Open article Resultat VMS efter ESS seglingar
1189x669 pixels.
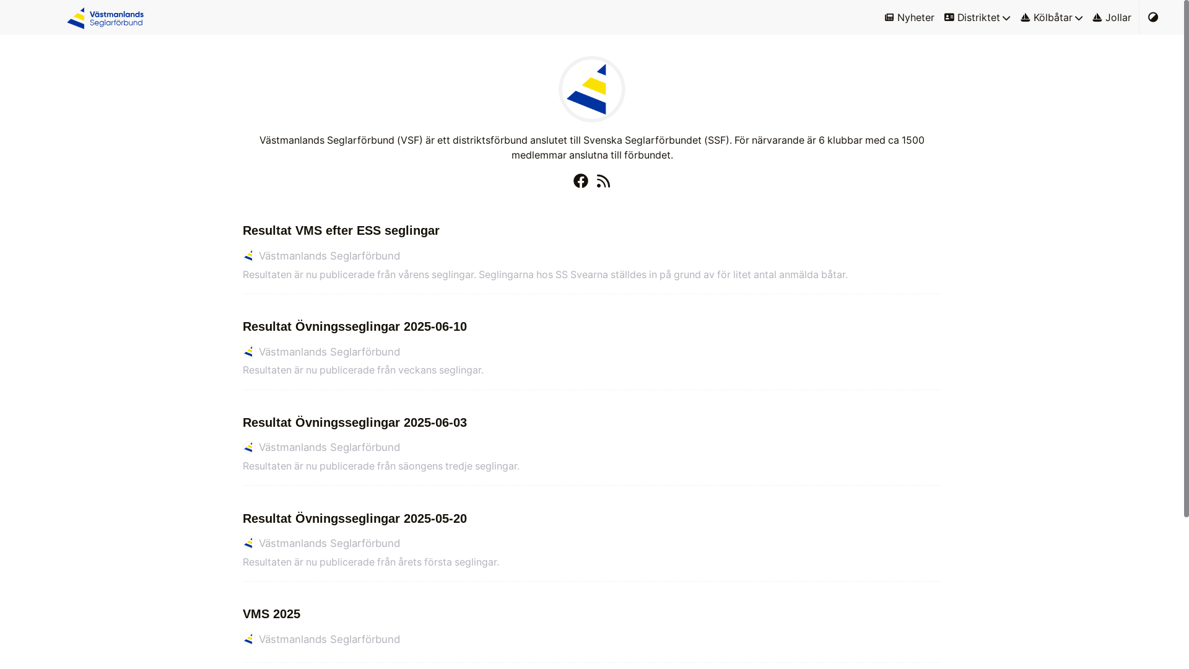341,230
